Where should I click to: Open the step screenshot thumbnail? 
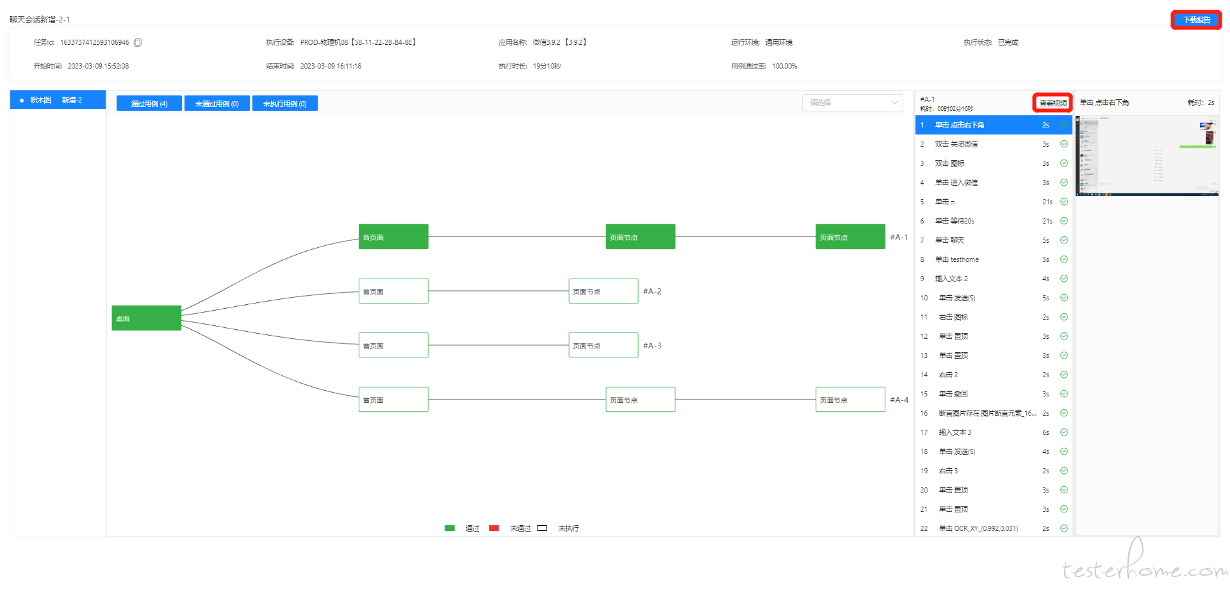tap(1147, 156)
